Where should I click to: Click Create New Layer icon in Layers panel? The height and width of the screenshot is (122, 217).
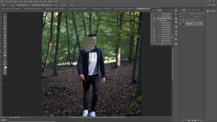click(198, 120)
